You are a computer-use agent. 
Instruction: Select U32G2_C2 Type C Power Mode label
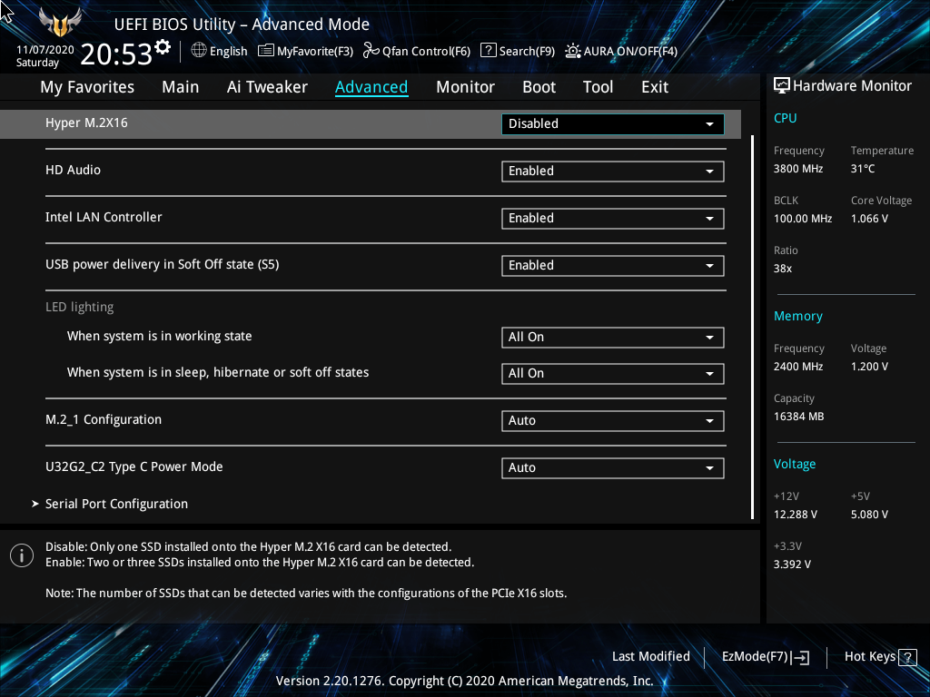click(x=134, y=466)
